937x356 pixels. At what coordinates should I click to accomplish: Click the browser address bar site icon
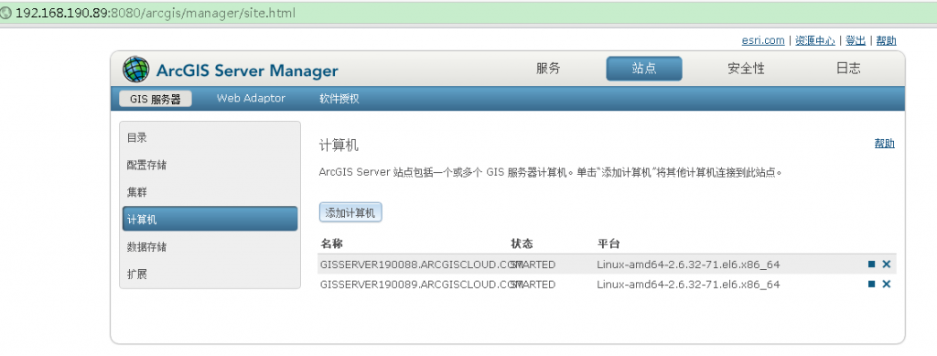pos(6,13)
